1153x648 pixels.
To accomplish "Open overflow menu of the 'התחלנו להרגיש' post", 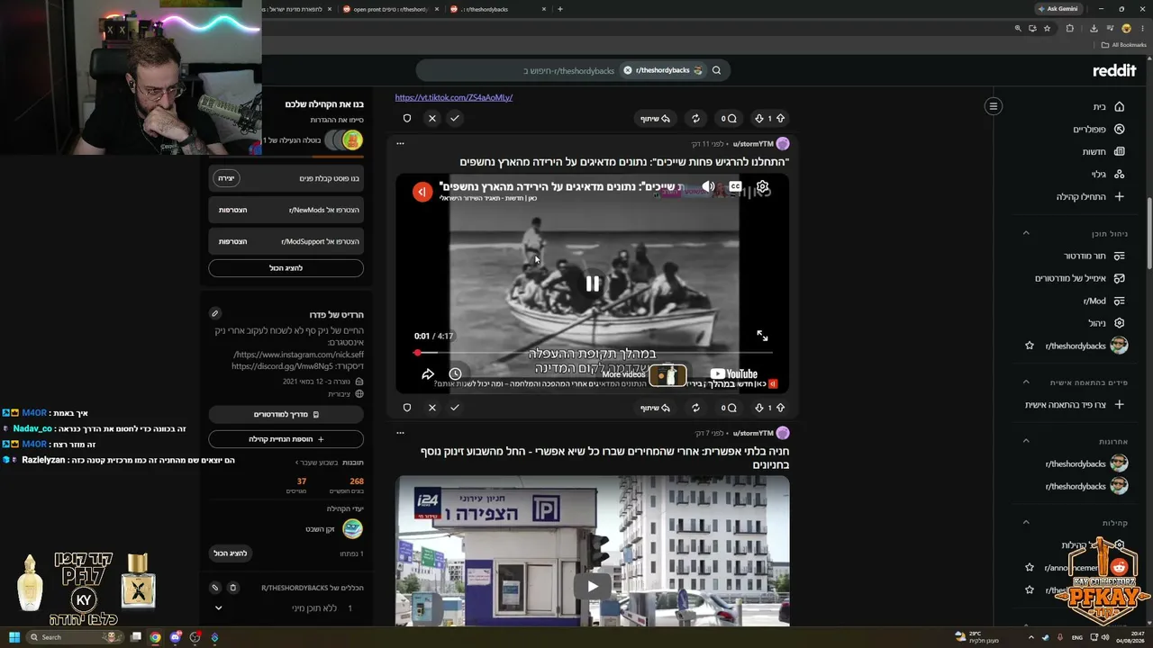I will click(x=400, y=143).
